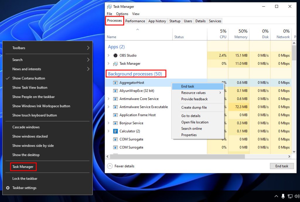
Task: Switch to the App history tab
Action: (157, 21)
